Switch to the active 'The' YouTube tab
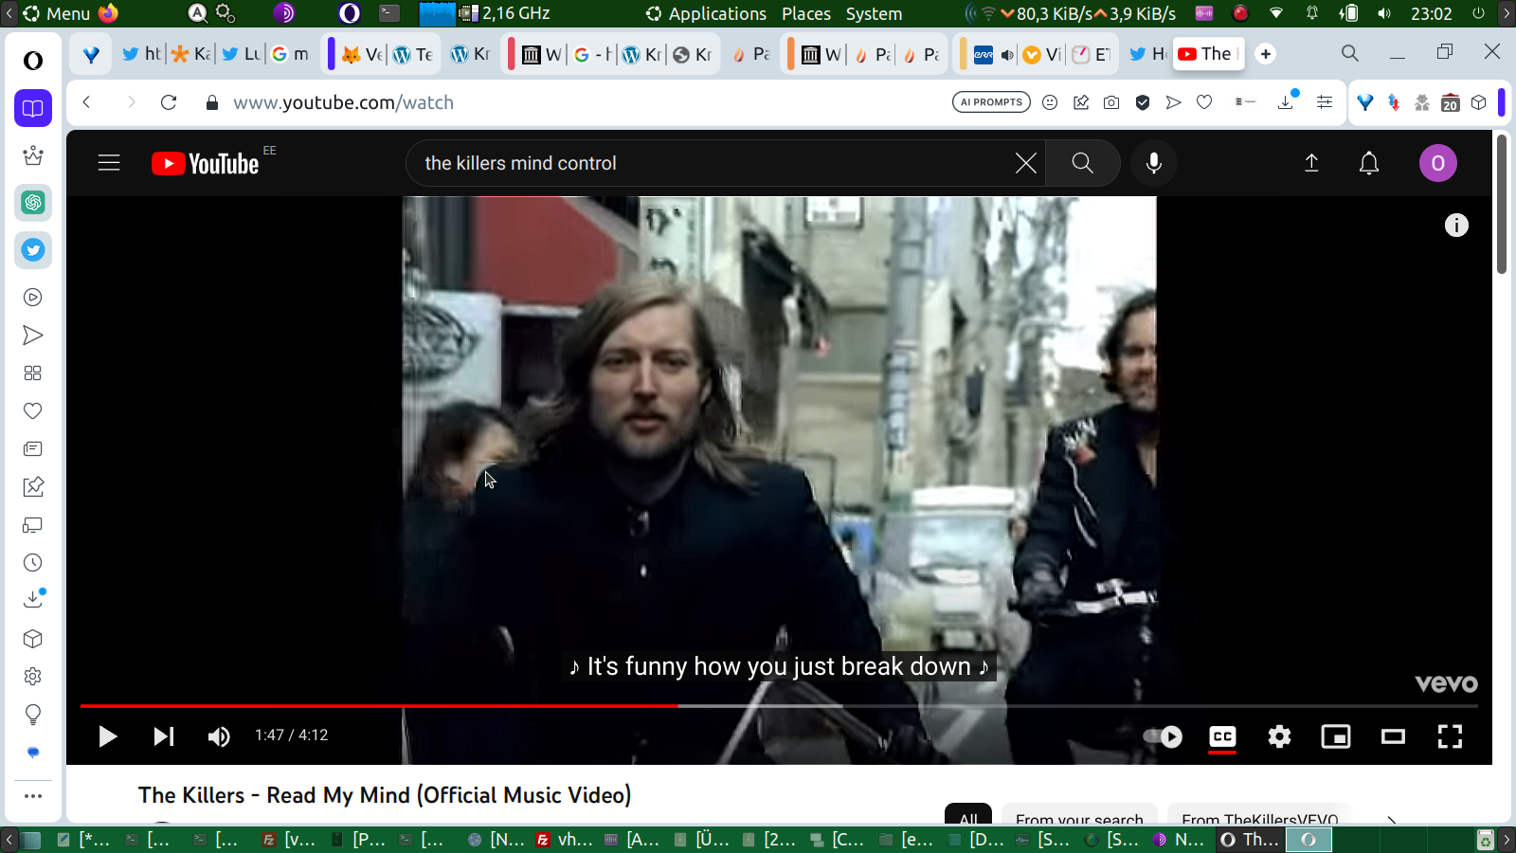Viewport: 1516px width, 853px height. tap(1208, 54)
